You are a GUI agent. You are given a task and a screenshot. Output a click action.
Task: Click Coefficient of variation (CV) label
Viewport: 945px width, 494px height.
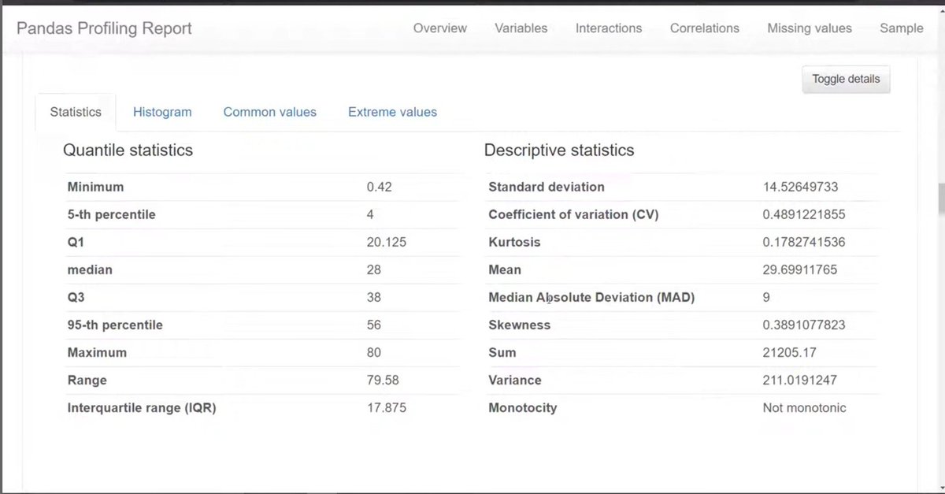pyautogui.click(x=573, y=214)
